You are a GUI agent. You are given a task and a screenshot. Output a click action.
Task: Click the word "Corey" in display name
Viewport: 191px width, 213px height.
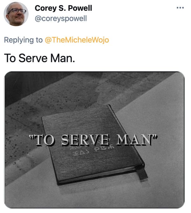pos(46,8)
